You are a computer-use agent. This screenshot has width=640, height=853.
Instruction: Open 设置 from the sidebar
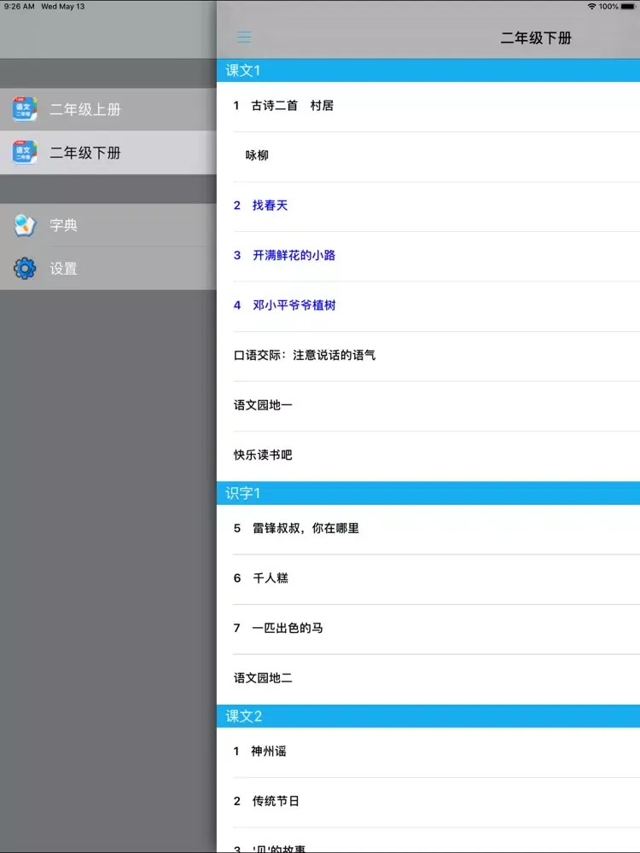click(x=108, y=268)
